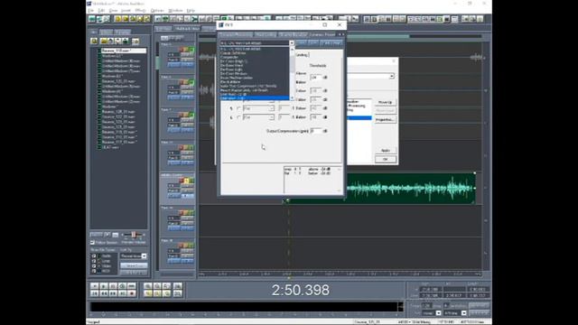
Task: Zoom in vertically icon
Action: tap(178, 286)
